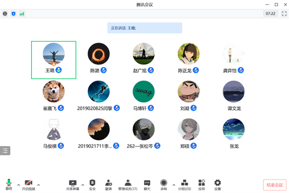Expand share screen options arrow
Screen dimensions: 289x193
point(83,185)
